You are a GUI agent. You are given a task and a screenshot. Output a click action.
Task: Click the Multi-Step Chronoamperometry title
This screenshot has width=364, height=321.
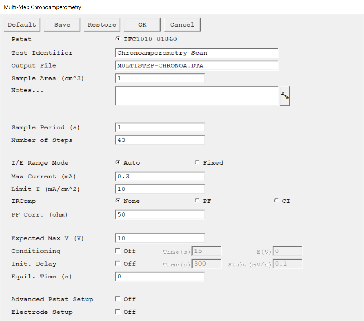coord(43,7)
